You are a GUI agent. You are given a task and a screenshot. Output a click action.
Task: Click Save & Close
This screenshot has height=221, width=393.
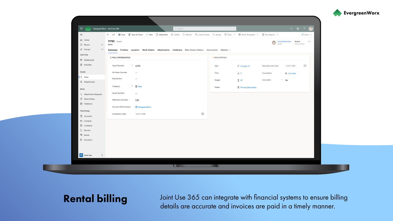[x=135, y=35]
